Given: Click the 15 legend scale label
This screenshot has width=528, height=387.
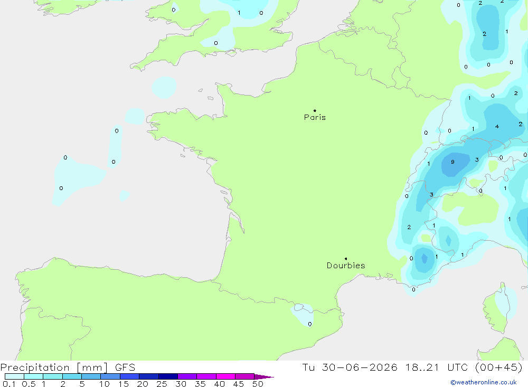Looking at the screenshot, I should tap(124, 384).
